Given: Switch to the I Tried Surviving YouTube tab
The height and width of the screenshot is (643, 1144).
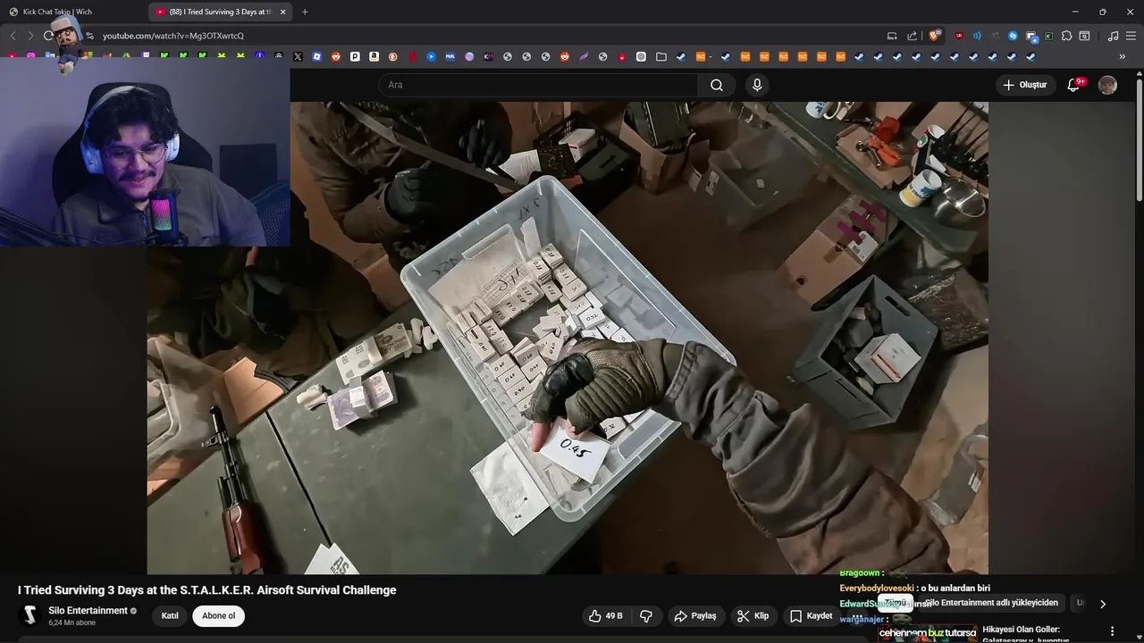Looking at the screenshot, I should click(221, 12).
